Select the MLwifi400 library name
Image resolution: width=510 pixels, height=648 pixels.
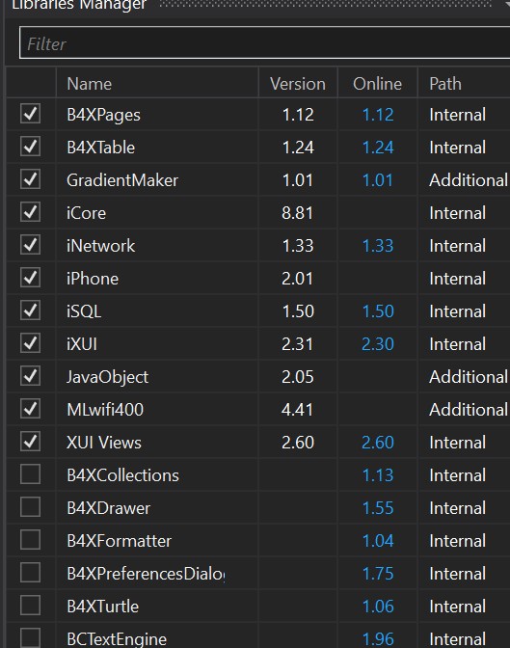tap(105, 410)
